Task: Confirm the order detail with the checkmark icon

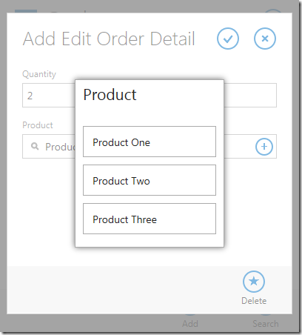Action: click(228, 39)
